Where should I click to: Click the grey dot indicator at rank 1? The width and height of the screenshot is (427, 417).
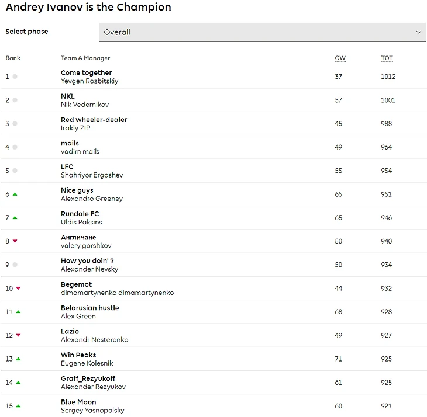coord(15,77)
